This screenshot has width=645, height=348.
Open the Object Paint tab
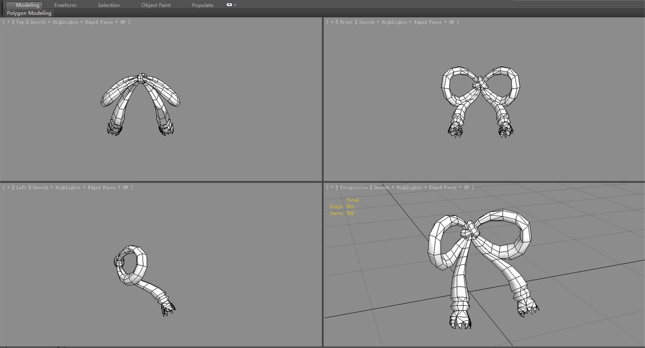156,5
